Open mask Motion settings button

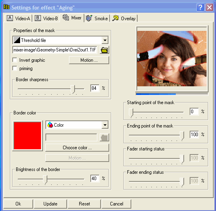89,60
